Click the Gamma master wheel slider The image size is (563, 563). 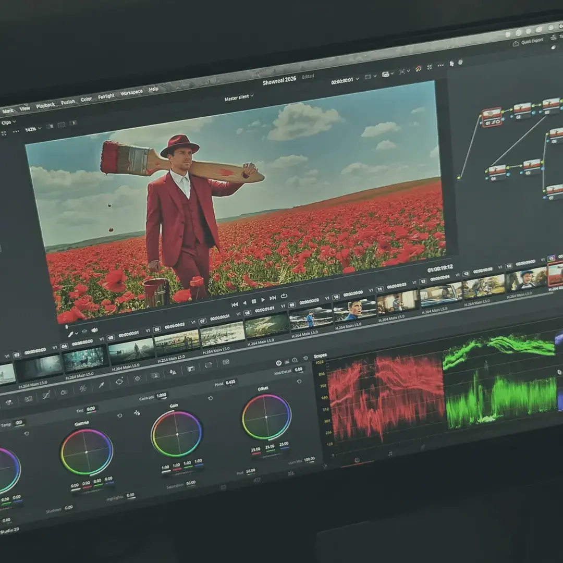point(92,492)
